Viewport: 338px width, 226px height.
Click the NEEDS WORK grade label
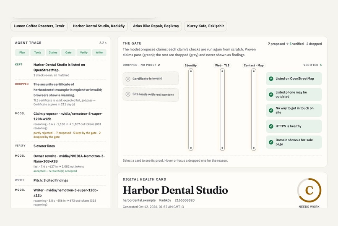309,207
